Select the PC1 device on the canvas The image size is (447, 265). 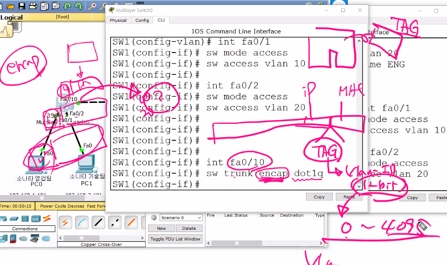click(86, 163)
